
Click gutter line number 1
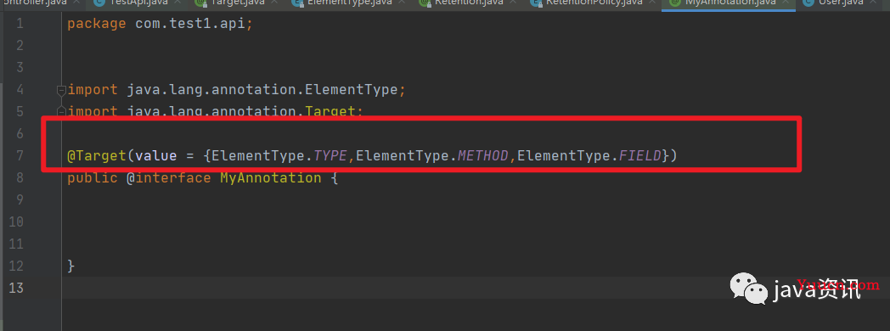point(20,24)
